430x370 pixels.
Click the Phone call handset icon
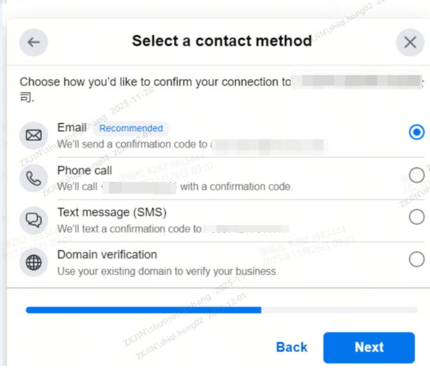34,178
